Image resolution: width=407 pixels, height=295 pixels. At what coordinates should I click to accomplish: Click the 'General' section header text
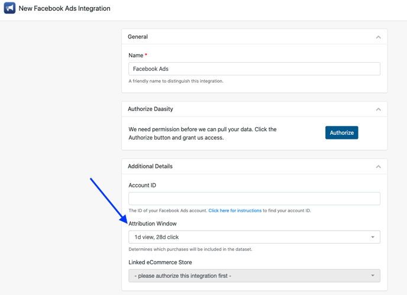138,37
